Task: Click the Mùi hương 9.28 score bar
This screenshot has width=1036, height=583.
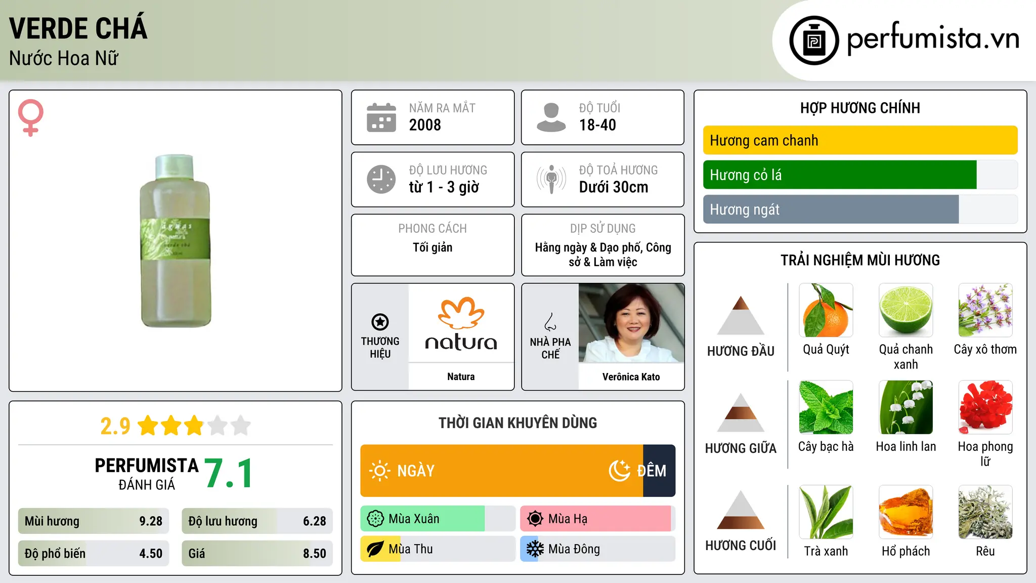Action: coord(94,521)
